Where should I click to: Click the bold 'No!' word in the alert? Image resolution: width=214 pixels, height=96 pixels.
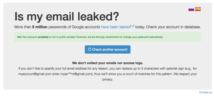point(19,37)
